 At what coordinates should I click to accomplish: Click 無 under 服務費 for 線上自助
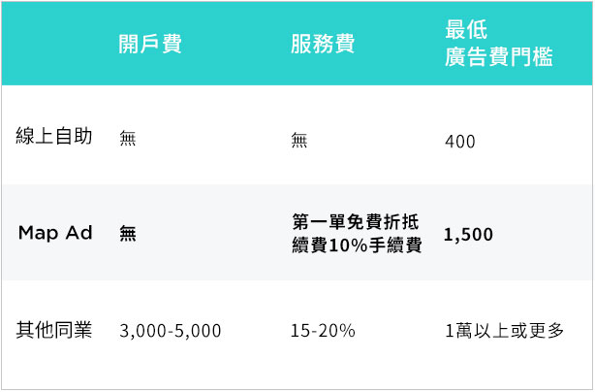299,140
